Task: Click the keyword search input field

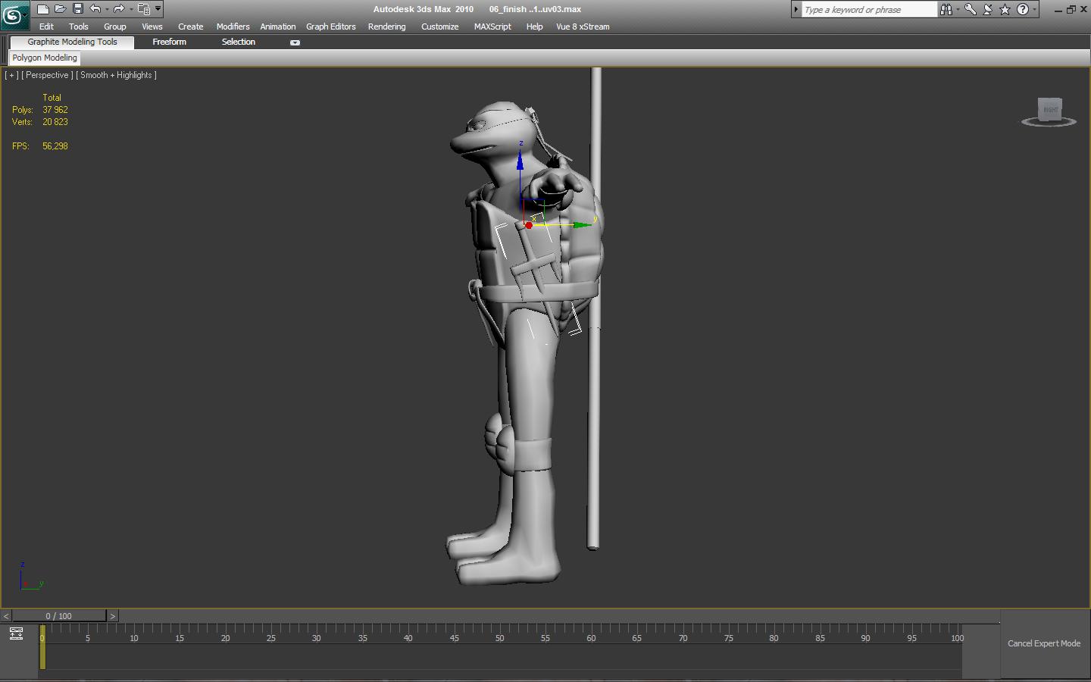Action: (870, 10)
